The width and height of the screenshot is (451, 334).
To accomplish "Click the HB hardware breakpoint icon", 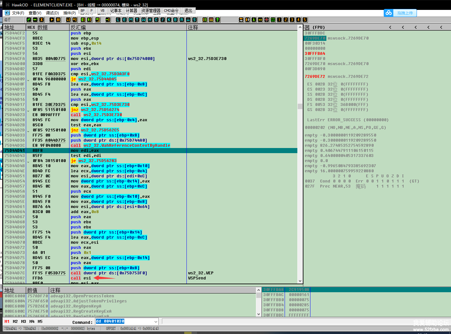I will coord(260,20).
